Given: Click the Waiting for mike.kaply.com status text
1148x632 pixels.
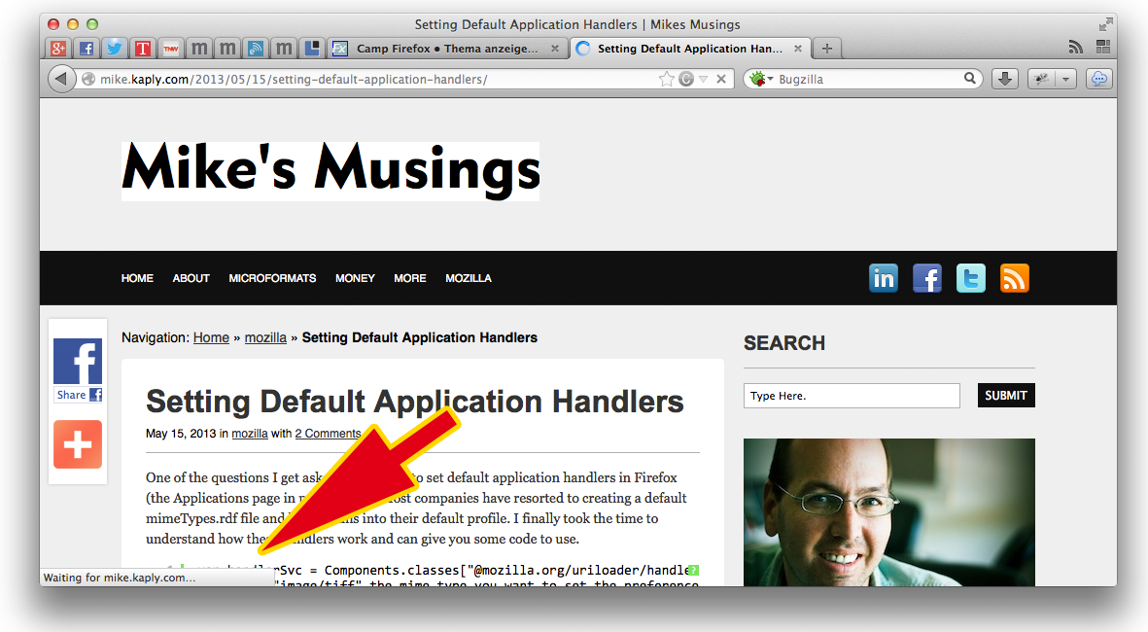Looking at the screenshot, I should point(120,578).
